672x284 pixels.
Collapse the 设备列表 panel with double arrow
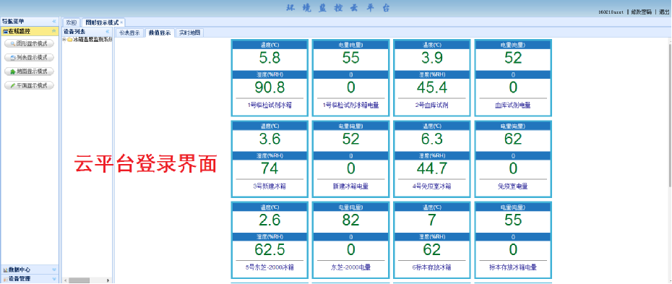108,32
